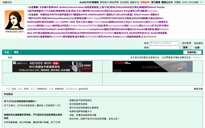Open TANCHJIM member link
Viewport: 205px width, 128px height.
pos(117,18)
